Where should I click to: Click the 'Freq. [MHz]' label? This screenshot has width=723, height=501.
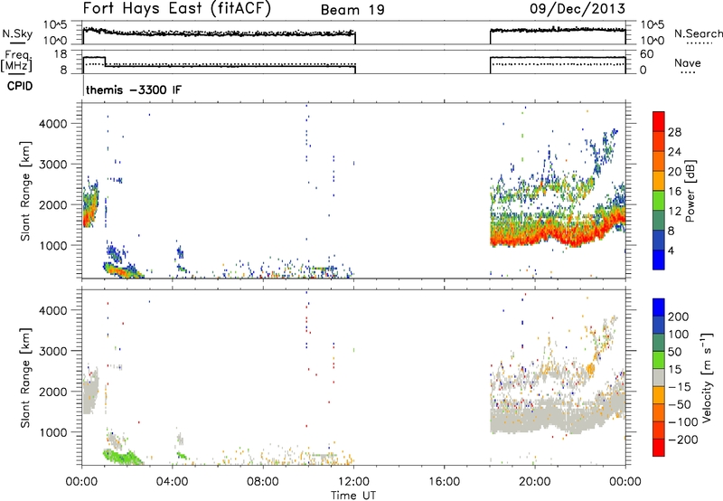[16, 61]
